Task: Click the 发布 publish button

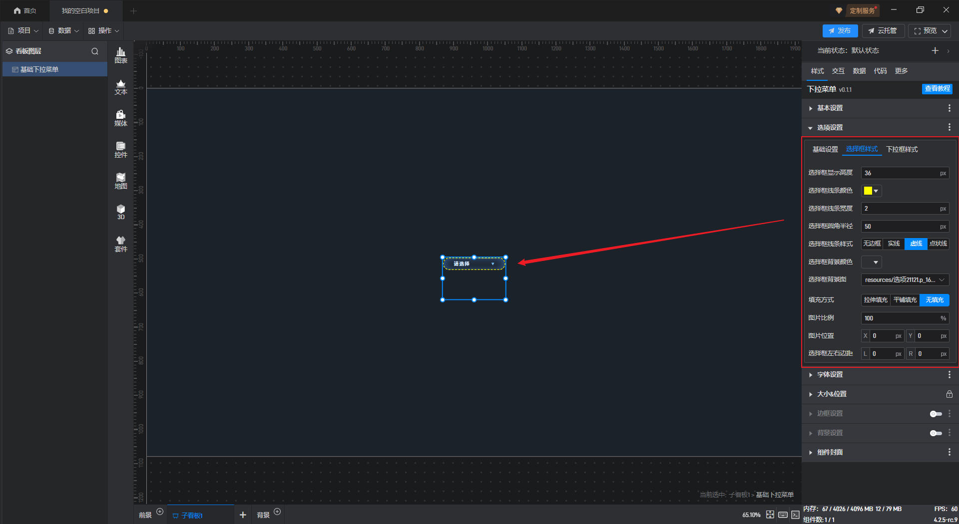Action: [840, 31]
